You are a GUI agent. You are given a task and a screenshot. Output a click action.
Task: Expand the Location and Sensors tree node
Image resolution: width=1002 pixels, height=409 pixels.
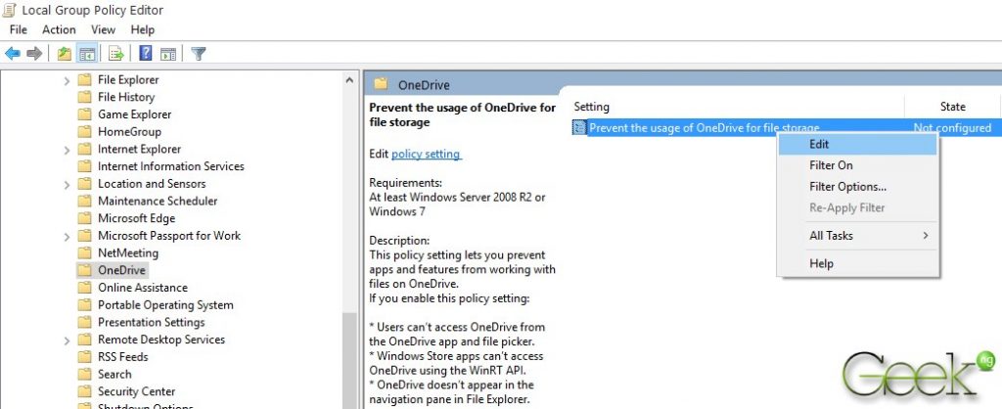pyautogui.click(x=68, y=184)
